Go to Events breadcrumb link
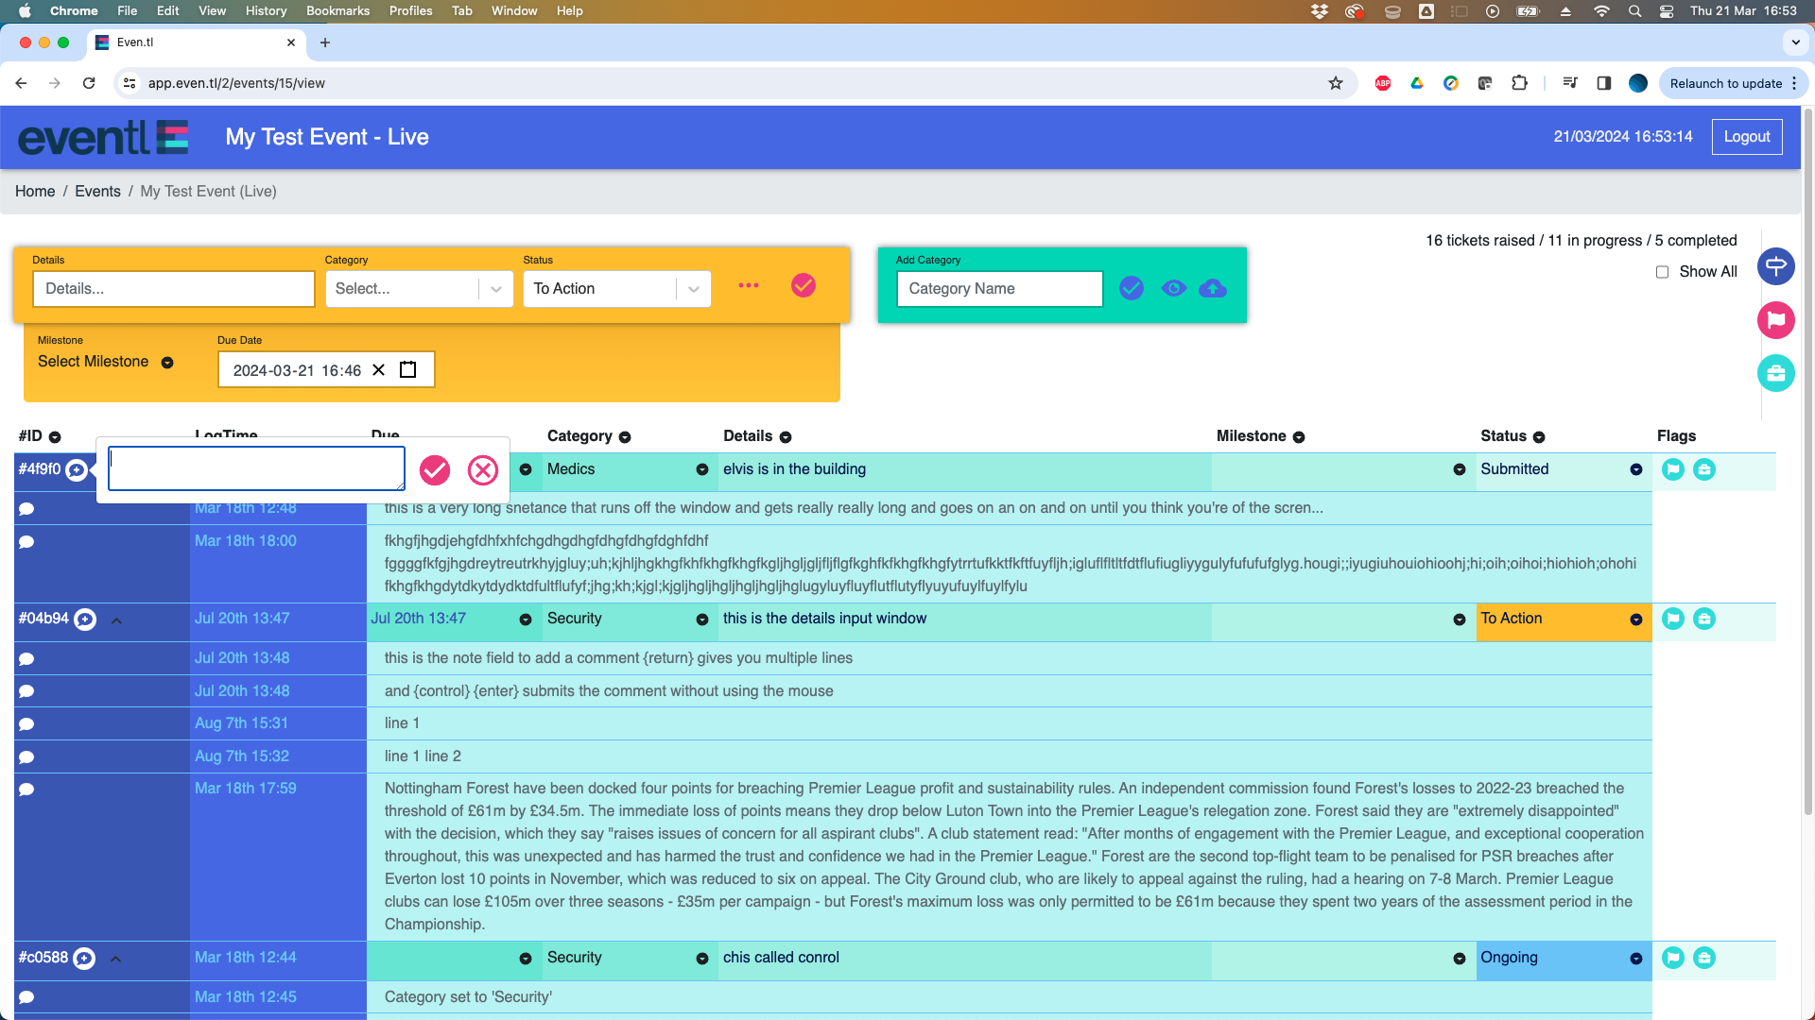 (x=97, y=192)
